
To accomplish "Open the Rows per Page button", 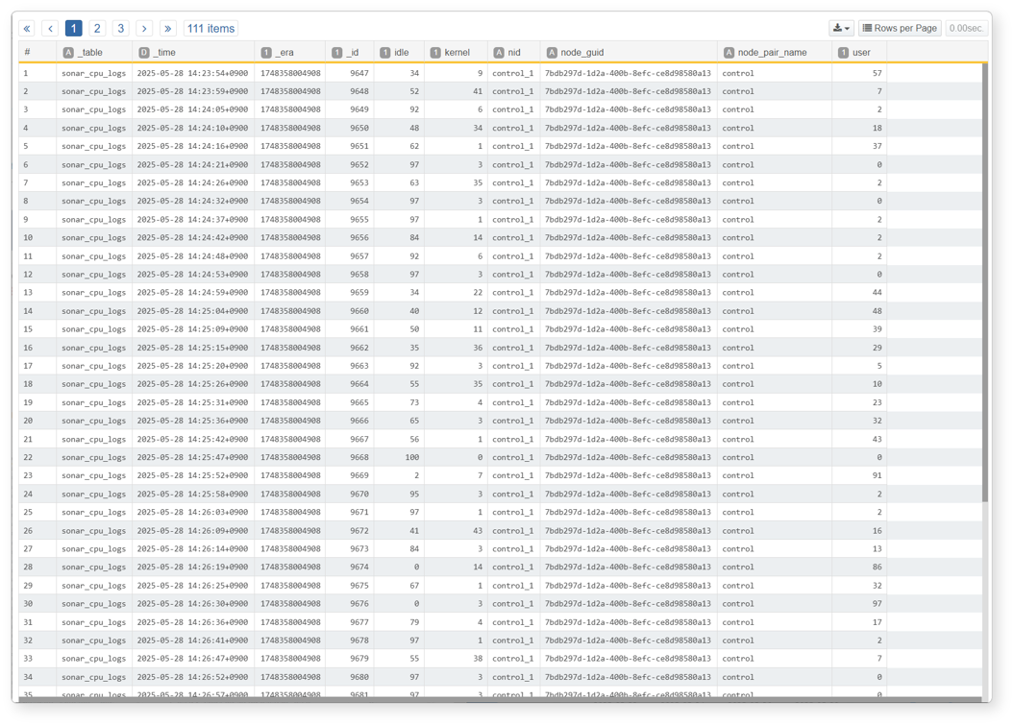I will point(900,28).
